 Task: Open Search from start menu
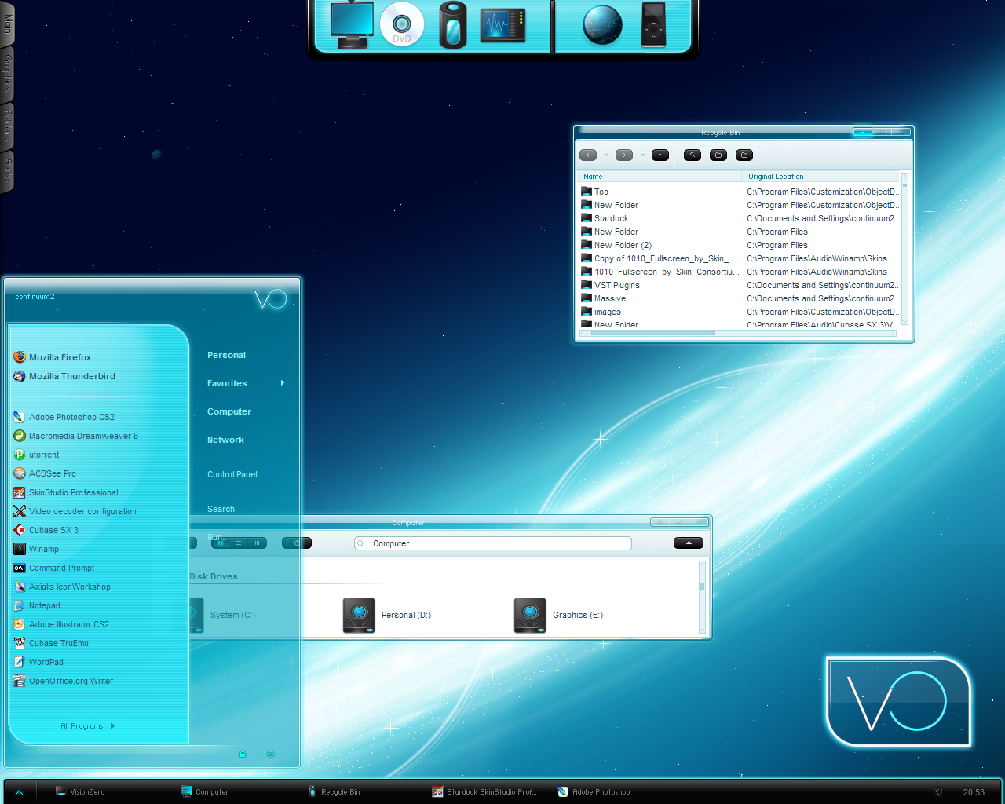pyautogui.click(x=221, y=509)
